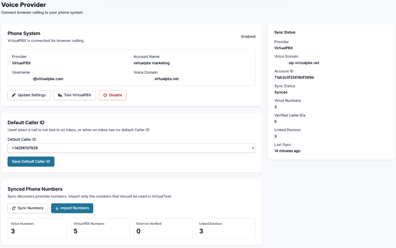
Task: Click the Sync Status panel heading
Action: click(x=285, y=32)
